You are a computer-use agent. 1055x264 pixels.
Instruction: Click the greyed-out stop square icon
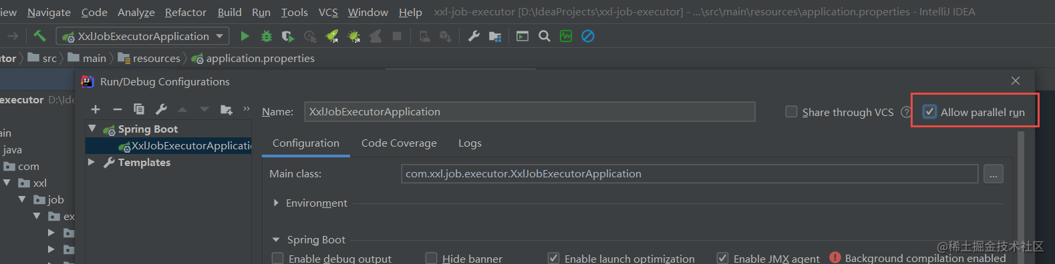(397, 36)
